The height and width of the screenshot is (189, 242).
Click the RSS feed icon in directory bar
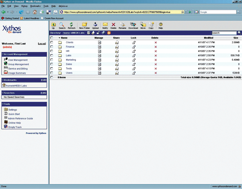coord(109,33)
